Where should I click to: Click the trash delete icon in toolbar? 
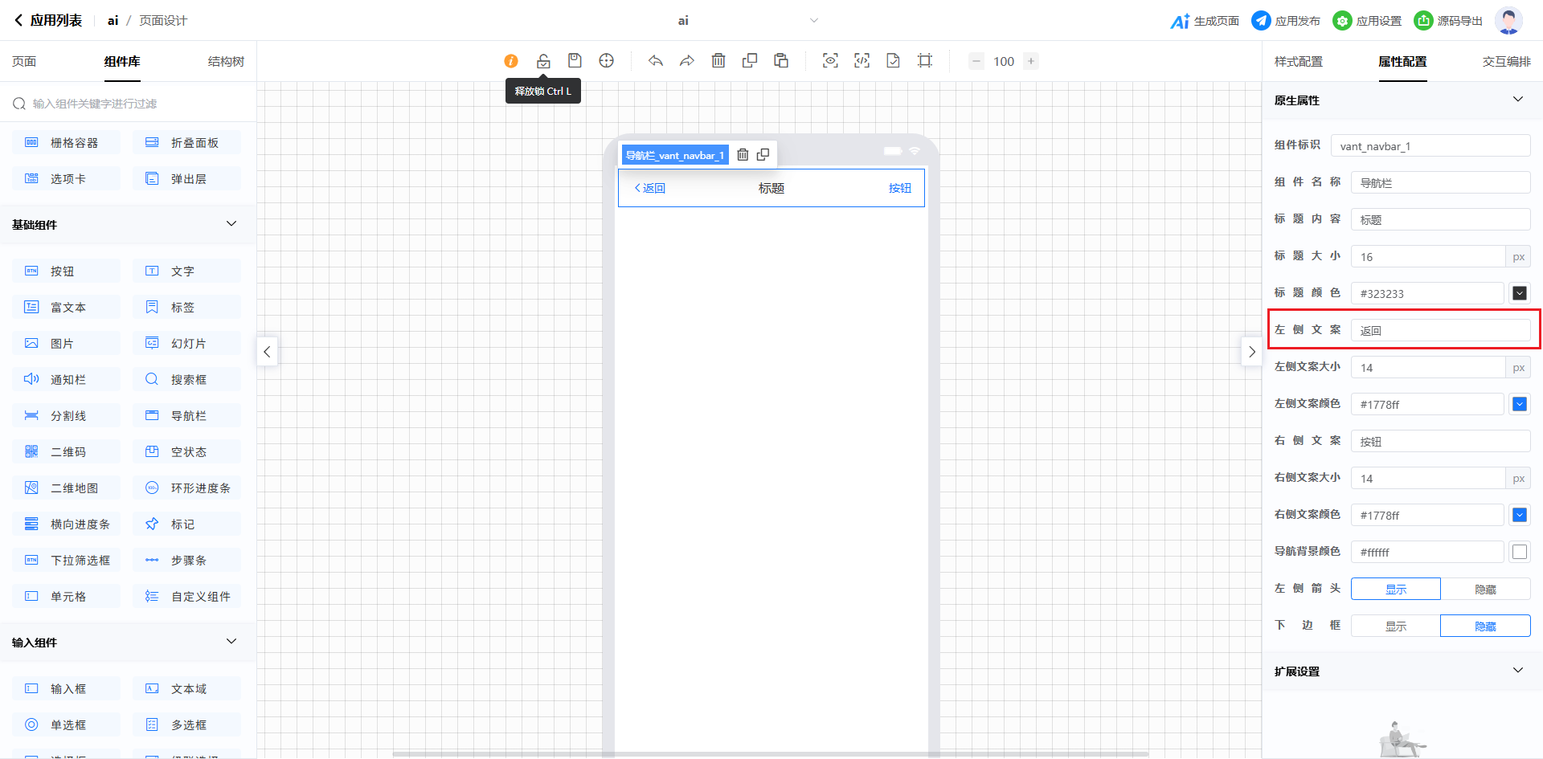[718, 61]
